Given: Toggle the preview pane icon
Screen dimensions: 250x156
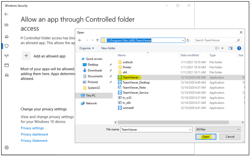Looking at the screenshot, I should pyautogui.click(x=231, y=48).
